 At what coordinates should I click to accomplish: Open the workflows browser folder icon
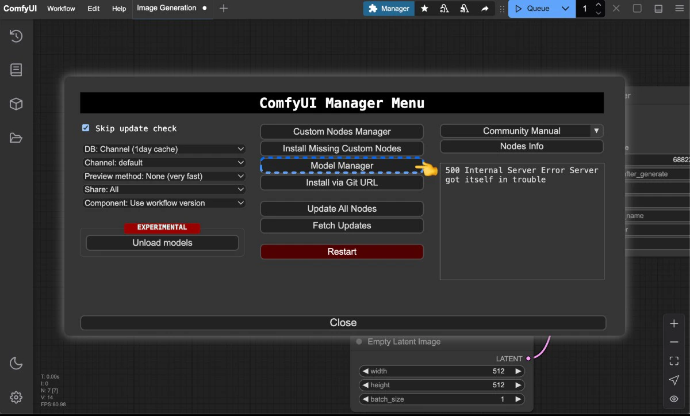pyautogui.click(x=16, y=138)
